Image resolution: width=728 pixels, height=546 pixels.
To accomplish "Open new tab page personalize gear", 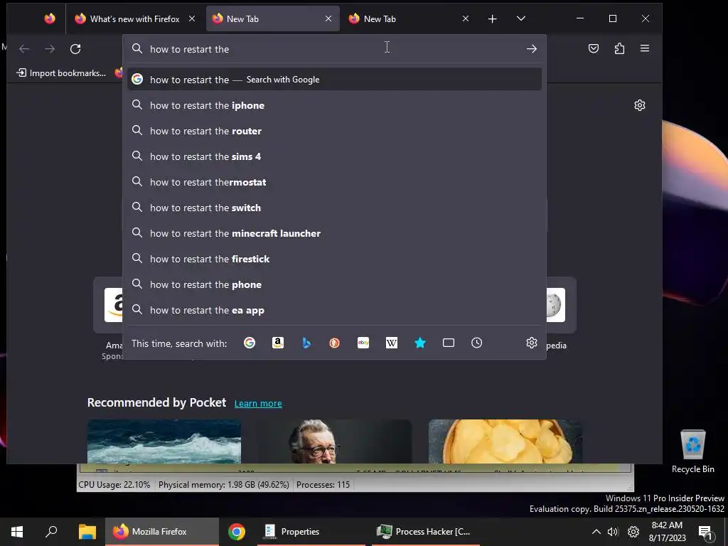I will pyautogui.click(x=640, y=105).
